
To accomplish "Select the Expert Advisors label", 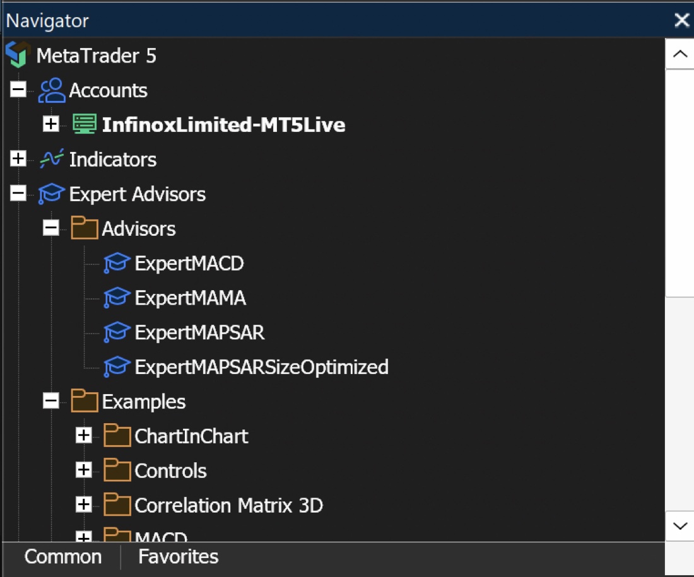I will 138,194.
